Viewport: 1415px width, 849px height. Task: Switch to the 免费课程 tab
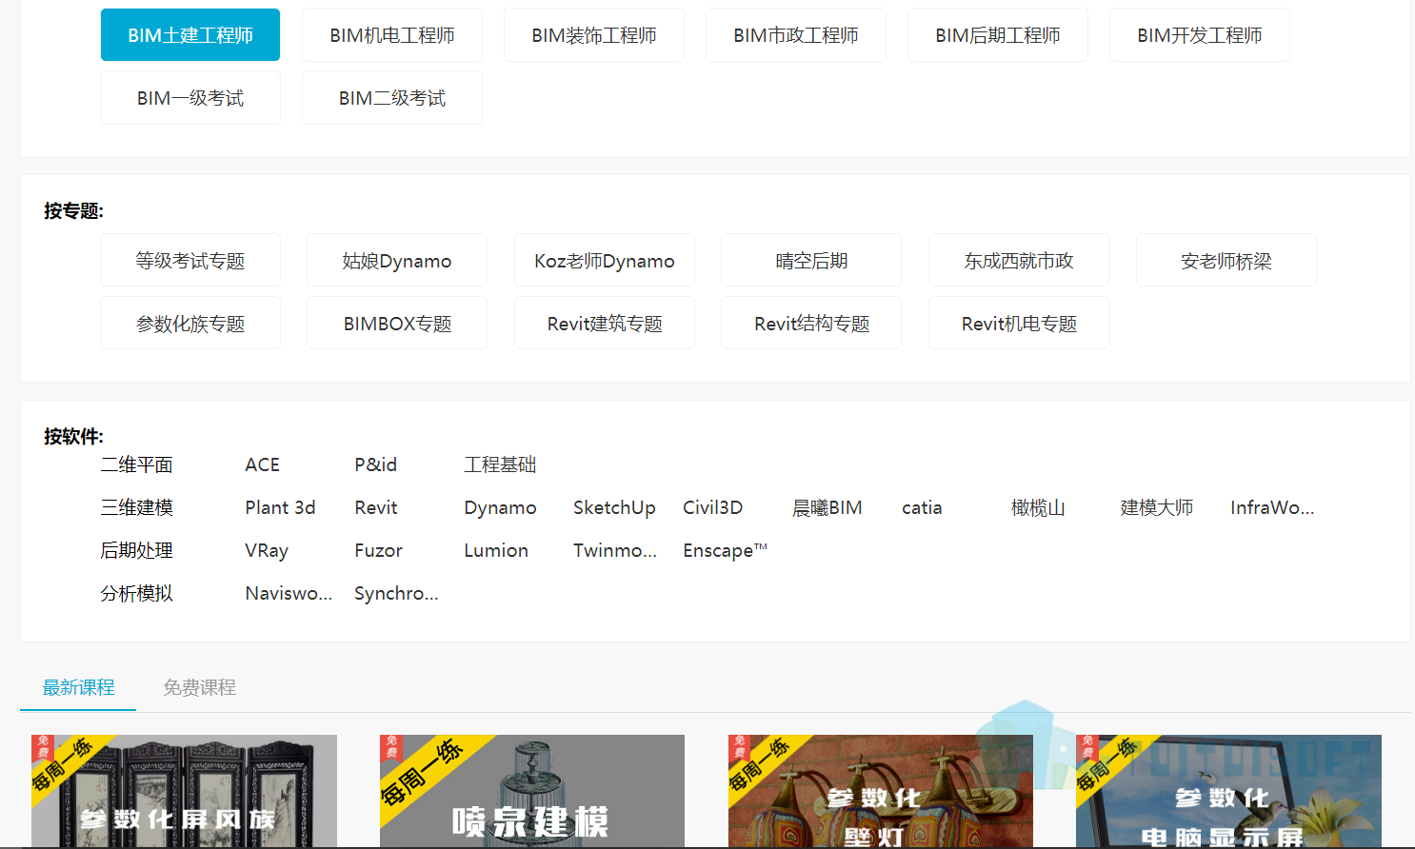pos(199,687)
